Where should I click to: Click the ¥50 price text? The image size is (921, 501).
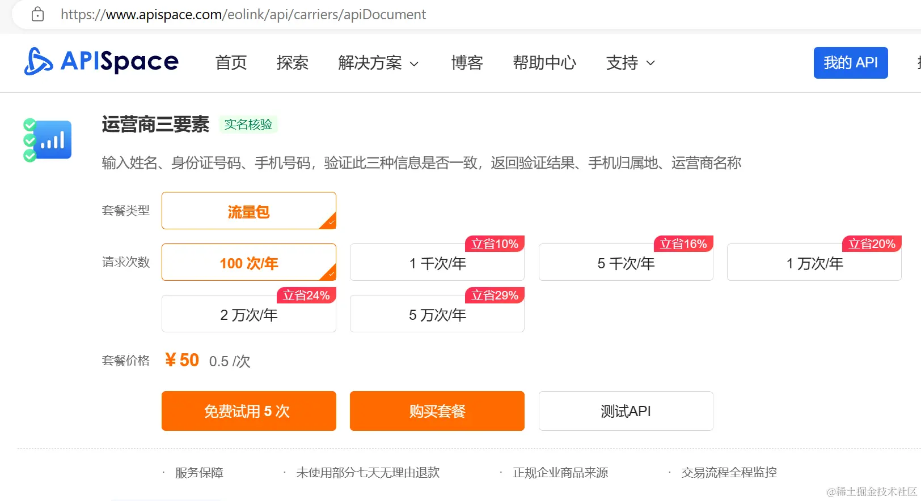(x=182, y=360)
